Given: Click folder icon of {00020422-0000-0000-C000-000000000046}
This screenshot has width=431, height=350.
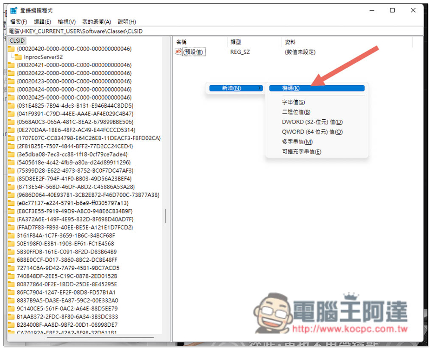Looking at the screenshot, I should click(11, 73).
